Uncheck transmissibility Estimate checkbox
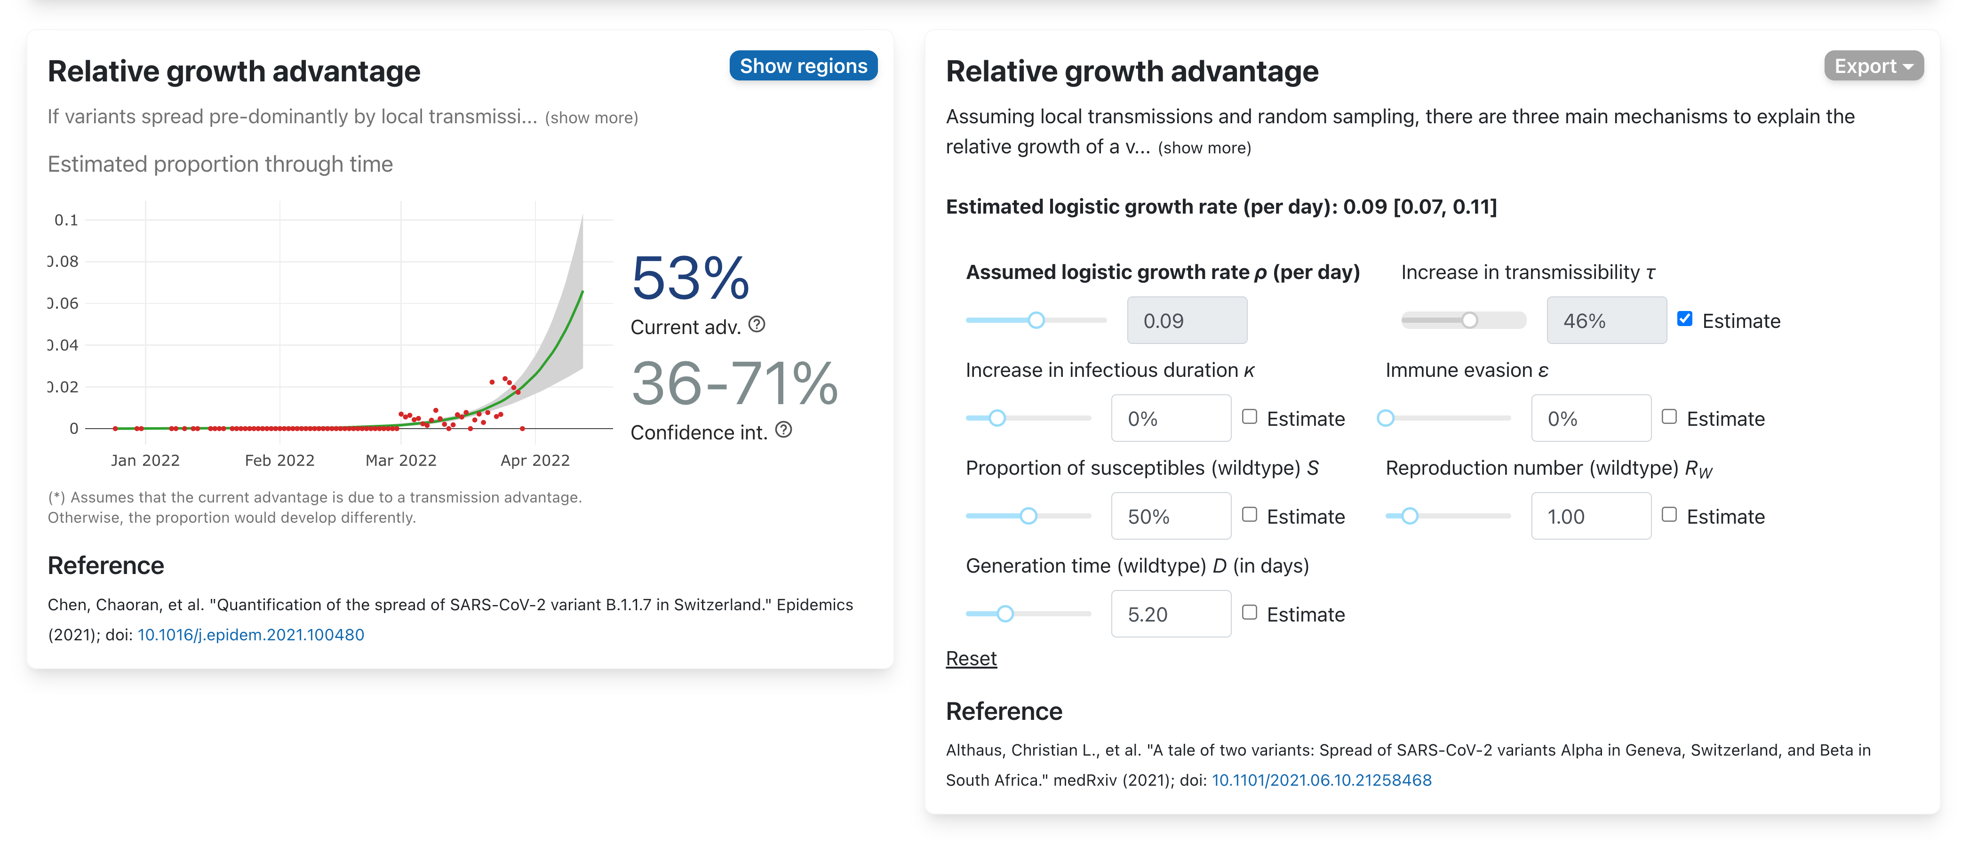 pos(1685,319)
